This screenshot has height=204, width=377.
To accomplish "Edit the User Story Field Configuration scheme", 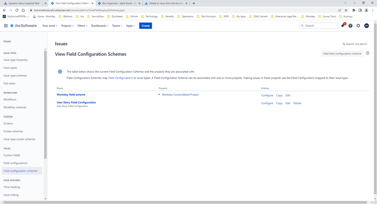I will pyautogui.click(x=288, y=103).
